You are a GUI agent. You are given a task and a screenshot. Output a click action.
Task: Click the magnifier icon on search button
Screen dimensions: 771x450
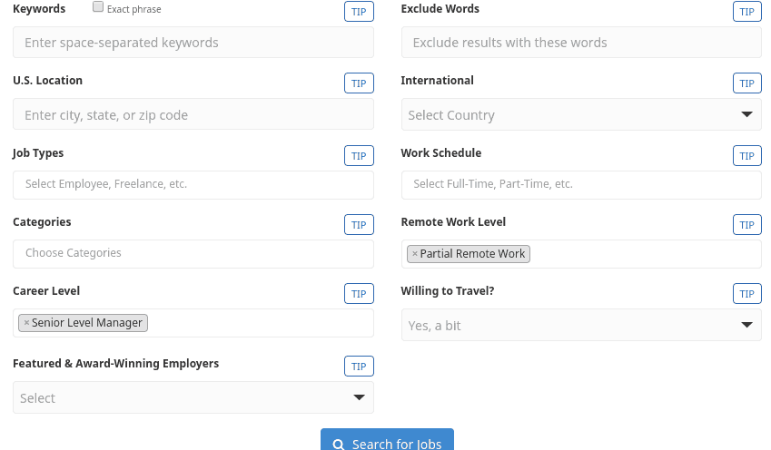click(339, 445)
